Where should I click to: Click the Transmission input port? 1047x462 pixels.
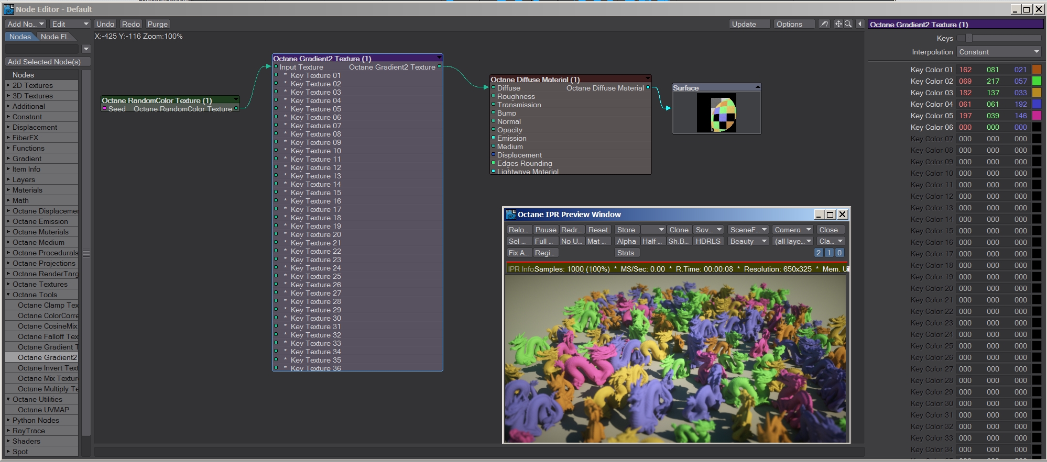[493, 105]
